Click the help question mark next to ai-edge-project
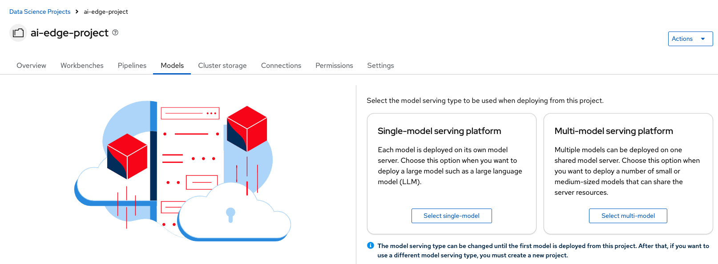The image size is (718, 264). 115,32
